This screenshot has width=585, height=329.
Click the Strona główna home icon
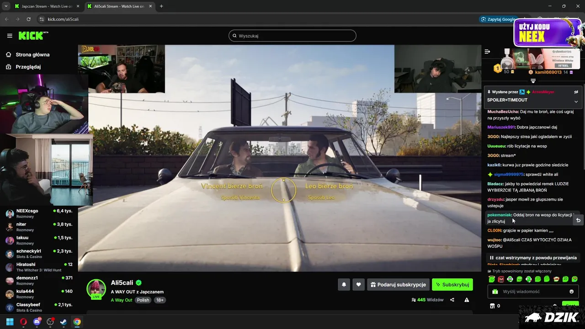pyautogui.click(x=8, y=54)
